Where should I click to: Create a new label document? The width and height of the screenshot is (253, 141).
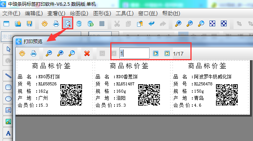(6, 24)
